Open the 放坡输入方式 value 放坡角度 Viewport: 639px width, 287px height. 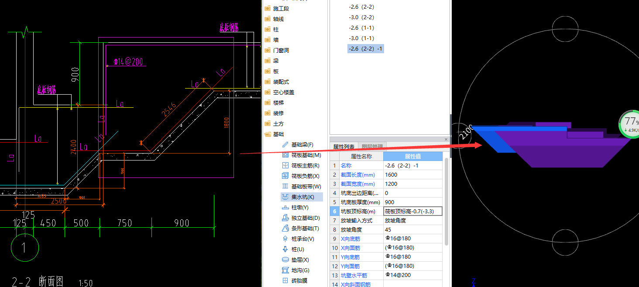(413, 221)
